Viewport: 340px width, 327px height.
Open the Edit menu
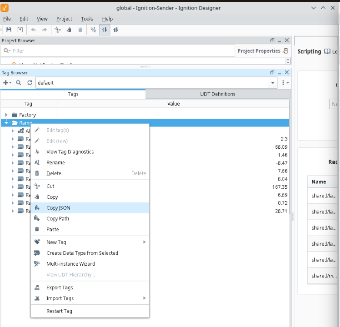23,19
